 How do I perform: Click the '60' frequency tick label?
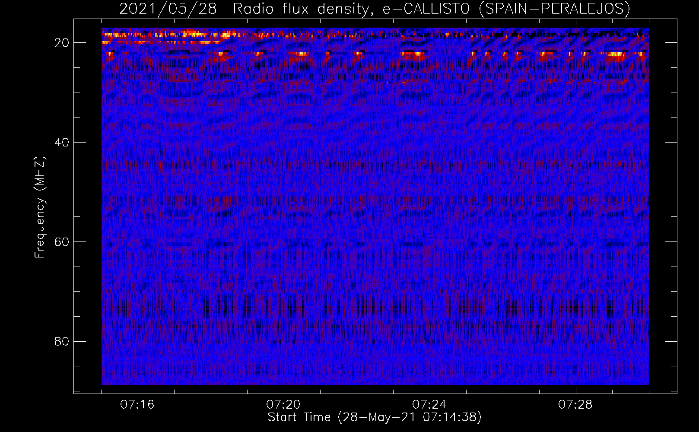[x=62, y=241]
